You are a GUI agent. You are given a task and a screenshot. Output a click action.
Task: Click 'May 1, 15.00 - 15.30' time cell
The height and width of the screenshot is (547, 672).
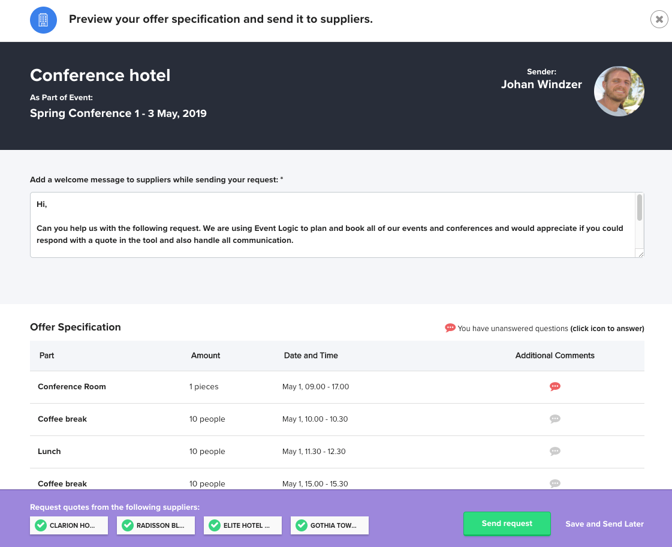pos(315,483)
